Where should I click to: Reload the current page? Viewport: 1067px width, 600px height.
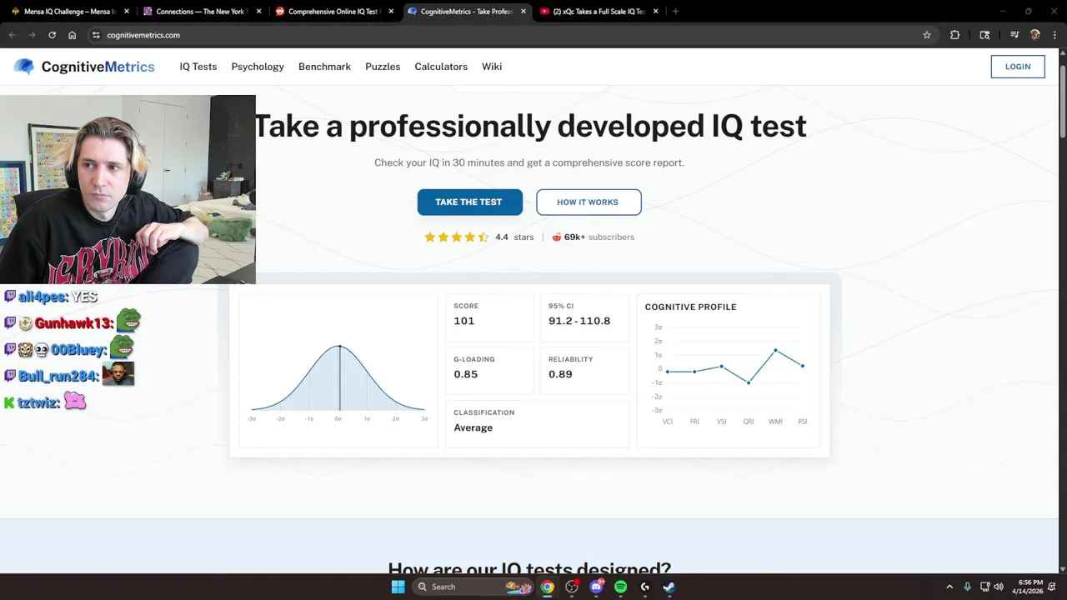(x=52, y=35)
